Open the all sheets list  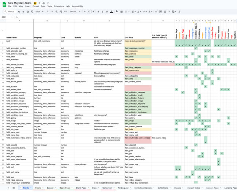click(14, 188)
